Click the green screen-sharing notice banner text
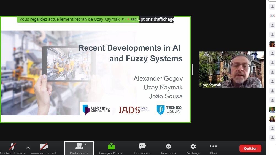The image size is (276, 155). click(x=69, y=19)
